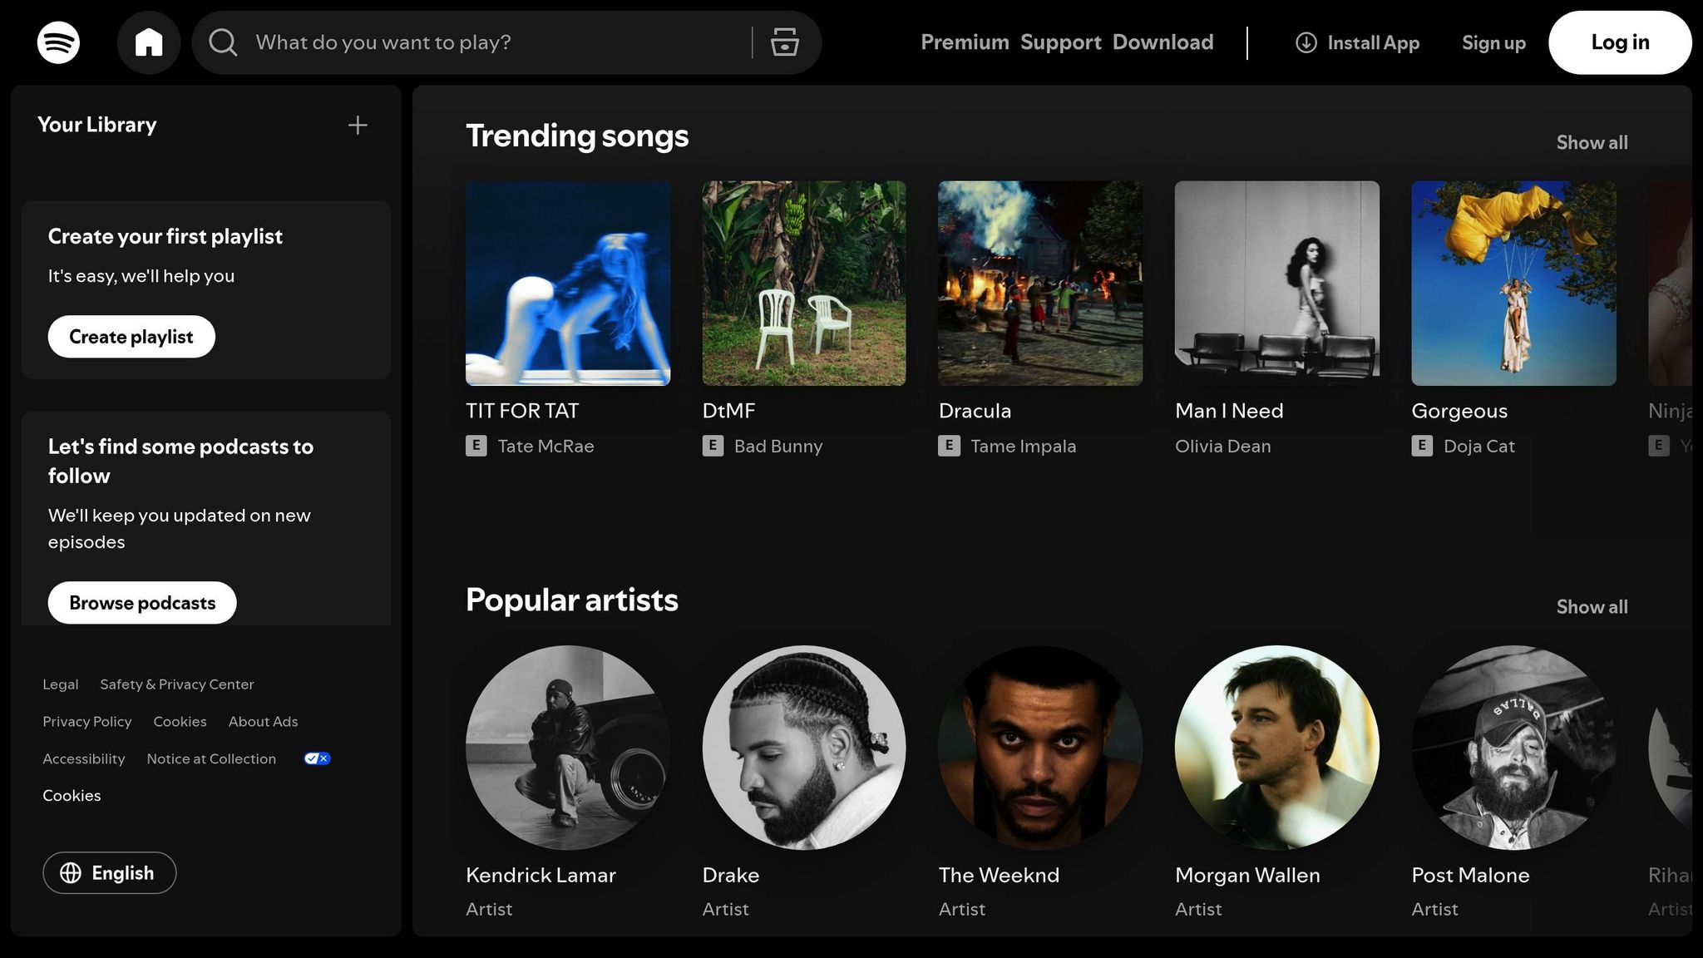Show all Popular artists
1703x958 pixels.
coord(1592,606)
